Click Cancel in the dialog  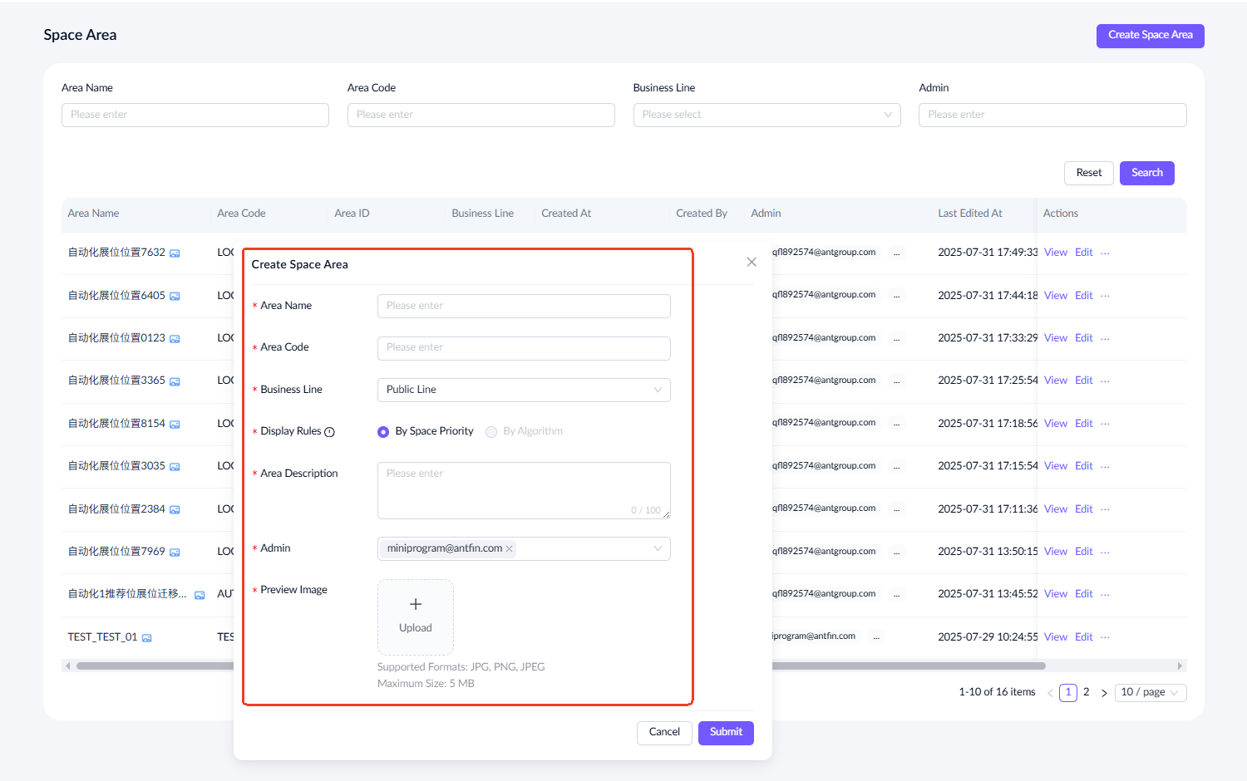pyautogui.click(x=664, y=733)
